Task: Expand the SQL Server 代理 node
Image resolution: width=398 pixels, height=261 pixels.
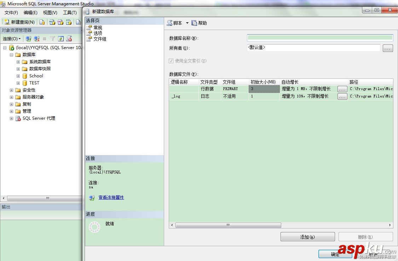Action: (11, 119)
